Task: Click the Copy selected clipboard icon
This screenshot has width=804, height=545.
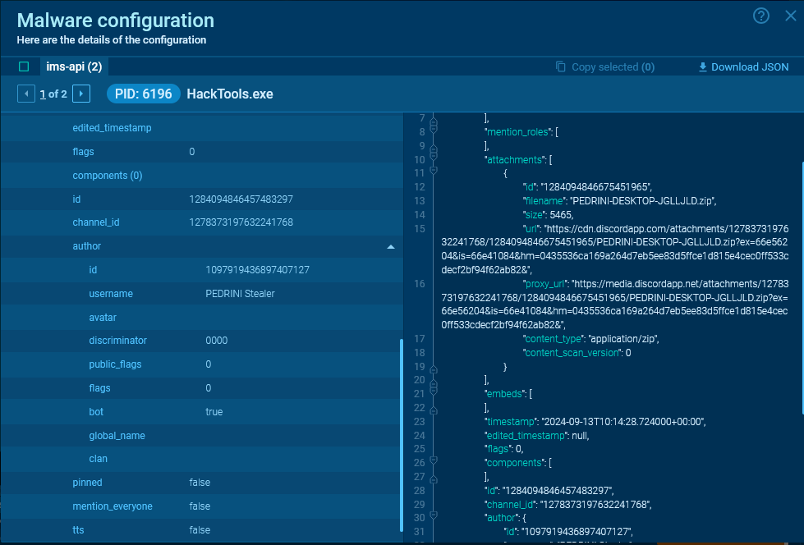Action: click(561, 67)
